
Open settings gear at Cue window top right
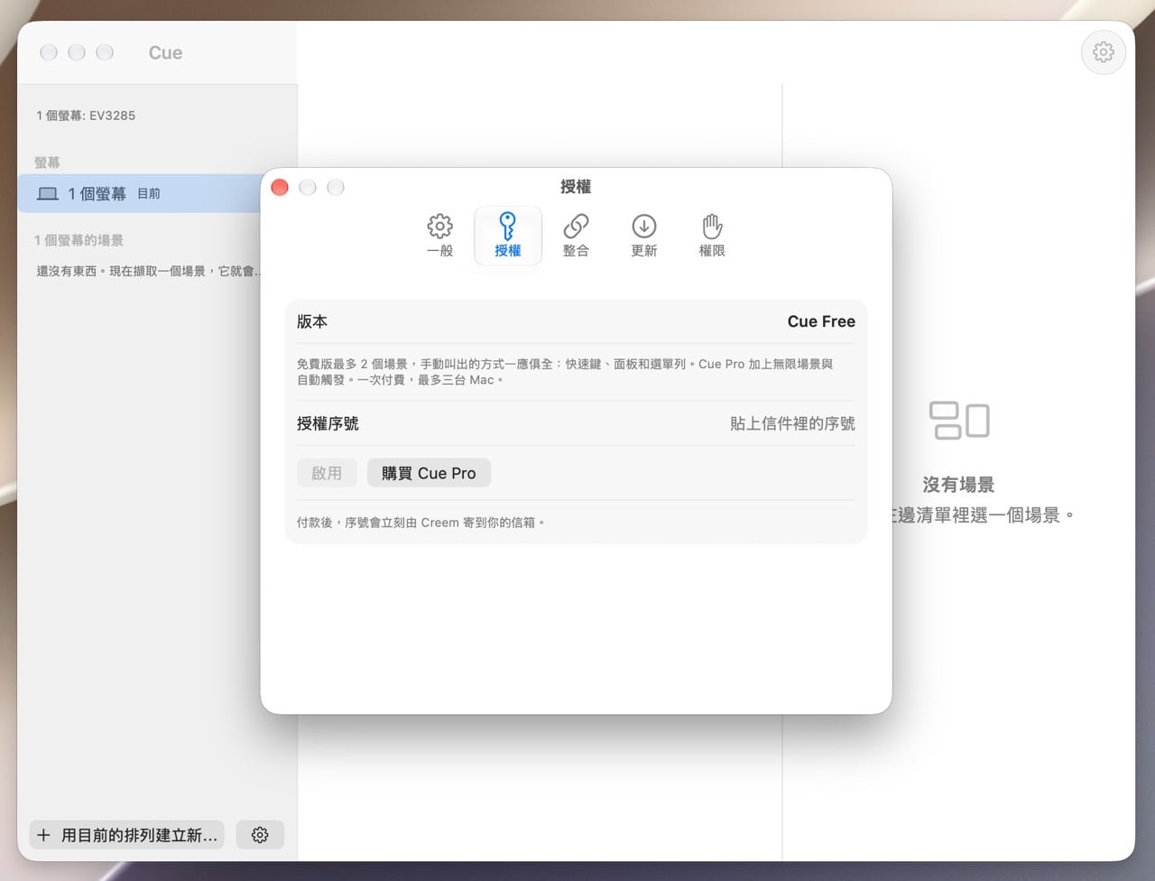[1103, 52]
